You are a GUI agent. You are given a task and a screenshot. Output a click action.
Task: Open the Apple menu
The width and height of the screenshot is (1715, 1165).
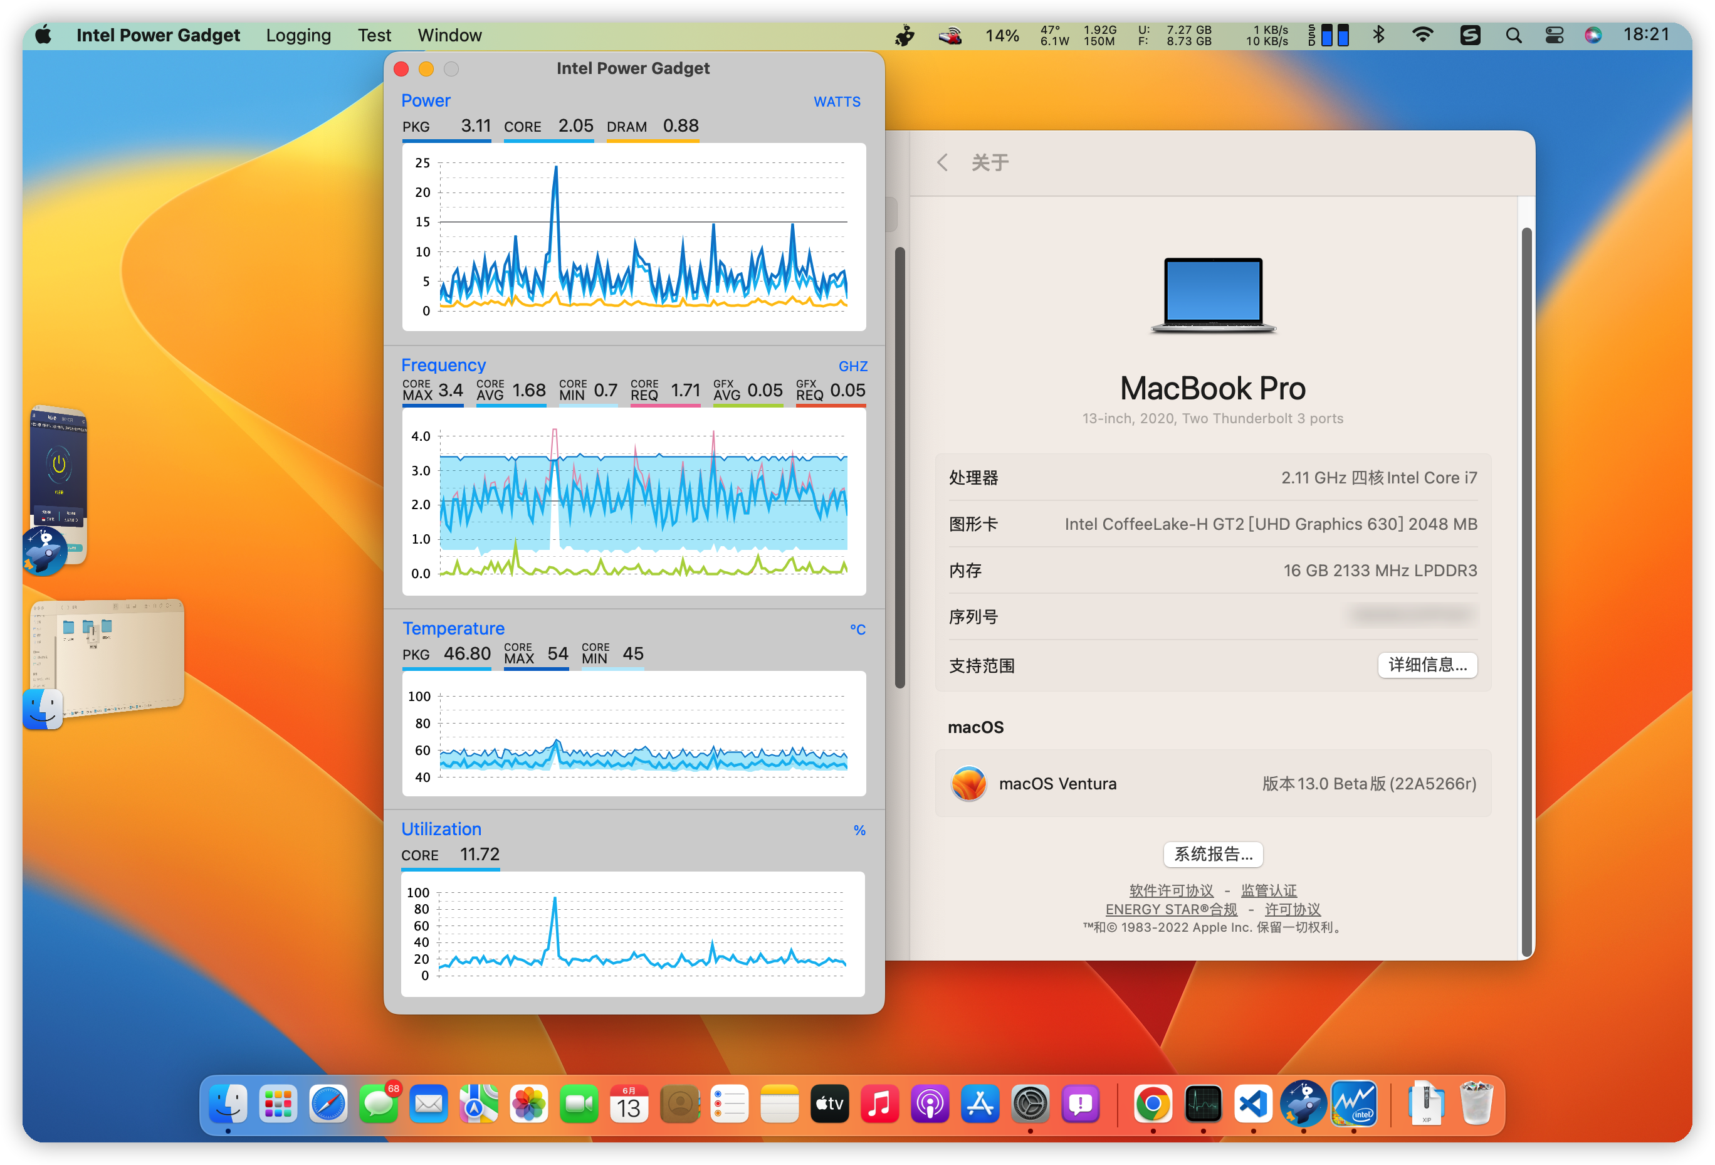(x=43, y=34)
